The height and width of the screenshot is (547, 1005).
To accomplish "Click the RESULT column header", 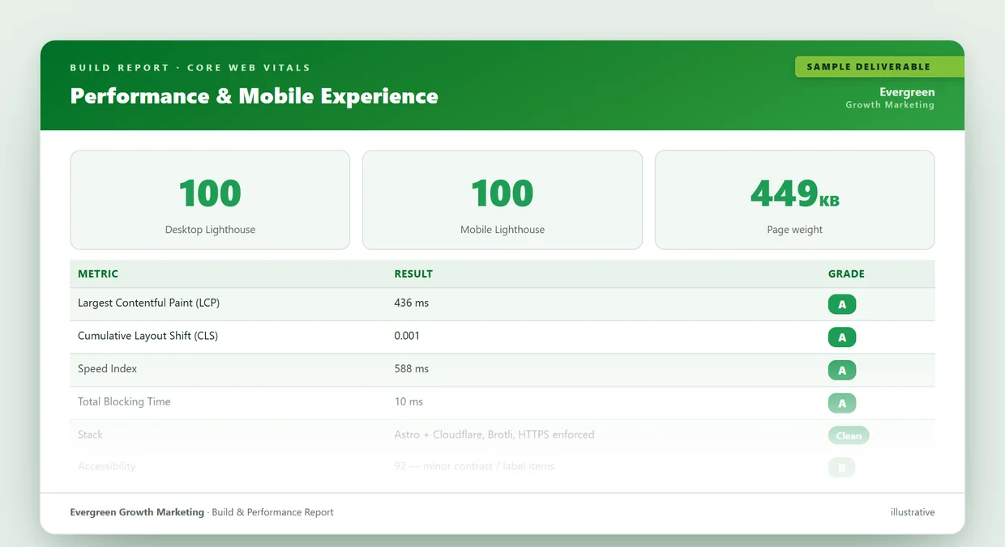I will tap(413, 273).
